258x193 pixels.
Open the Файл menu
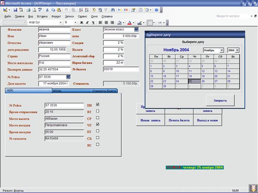[x=7, y=16]
